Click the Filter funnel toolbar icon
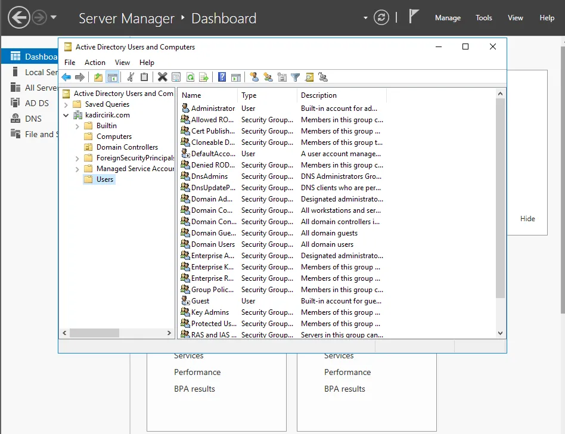The height and width of the screenshot is (434, 565). coord(296,77)
